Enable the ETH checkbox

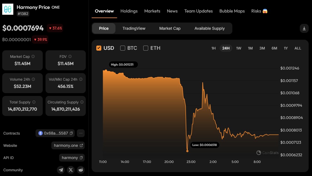[146, 48]
